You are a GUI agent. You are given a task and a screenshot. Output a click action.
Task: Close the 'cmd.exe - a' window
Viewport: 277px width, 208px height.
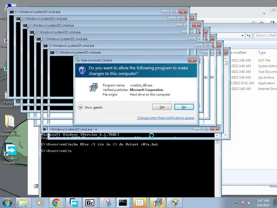(215, 129)
